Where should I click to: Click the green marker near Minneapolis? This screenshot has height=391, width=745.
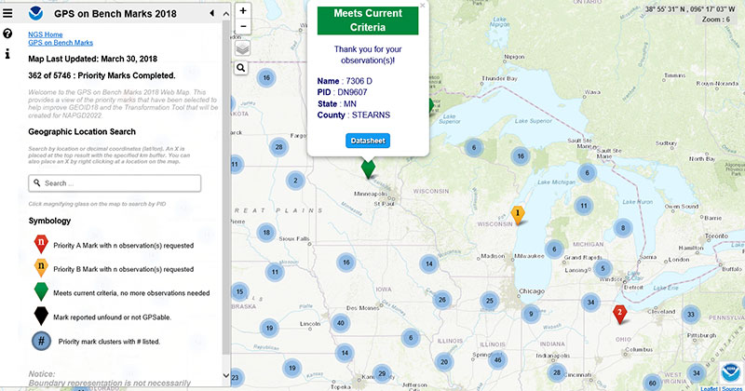pos(368,169)
